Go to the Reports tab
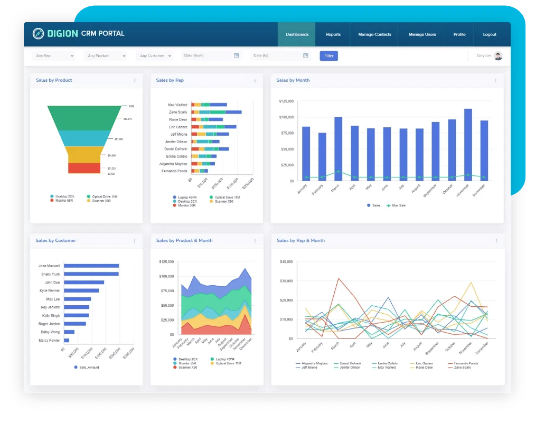 point(333,34)
